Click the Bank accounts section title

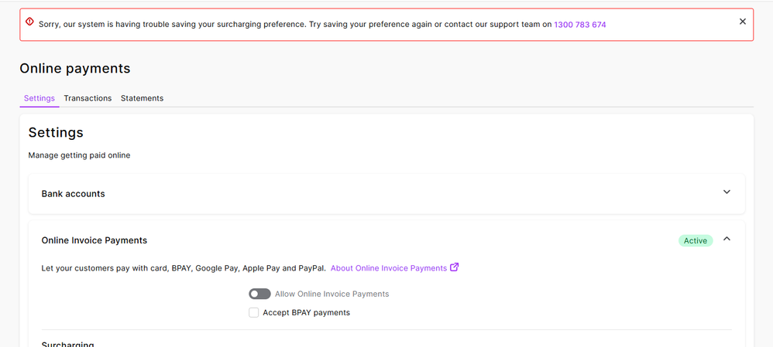(73, 194)
